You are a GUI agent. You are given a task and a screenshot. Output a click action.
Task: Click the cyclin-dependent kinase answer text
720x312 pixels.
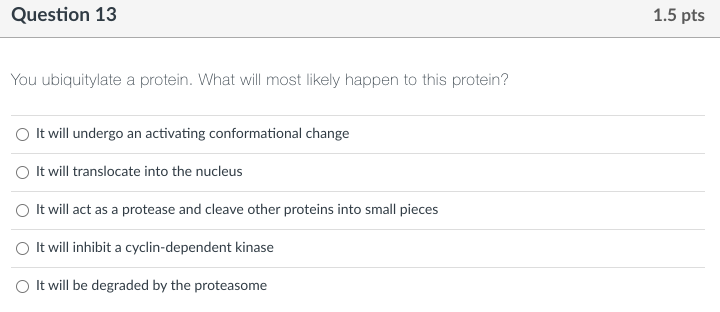(x=154, y=247)
